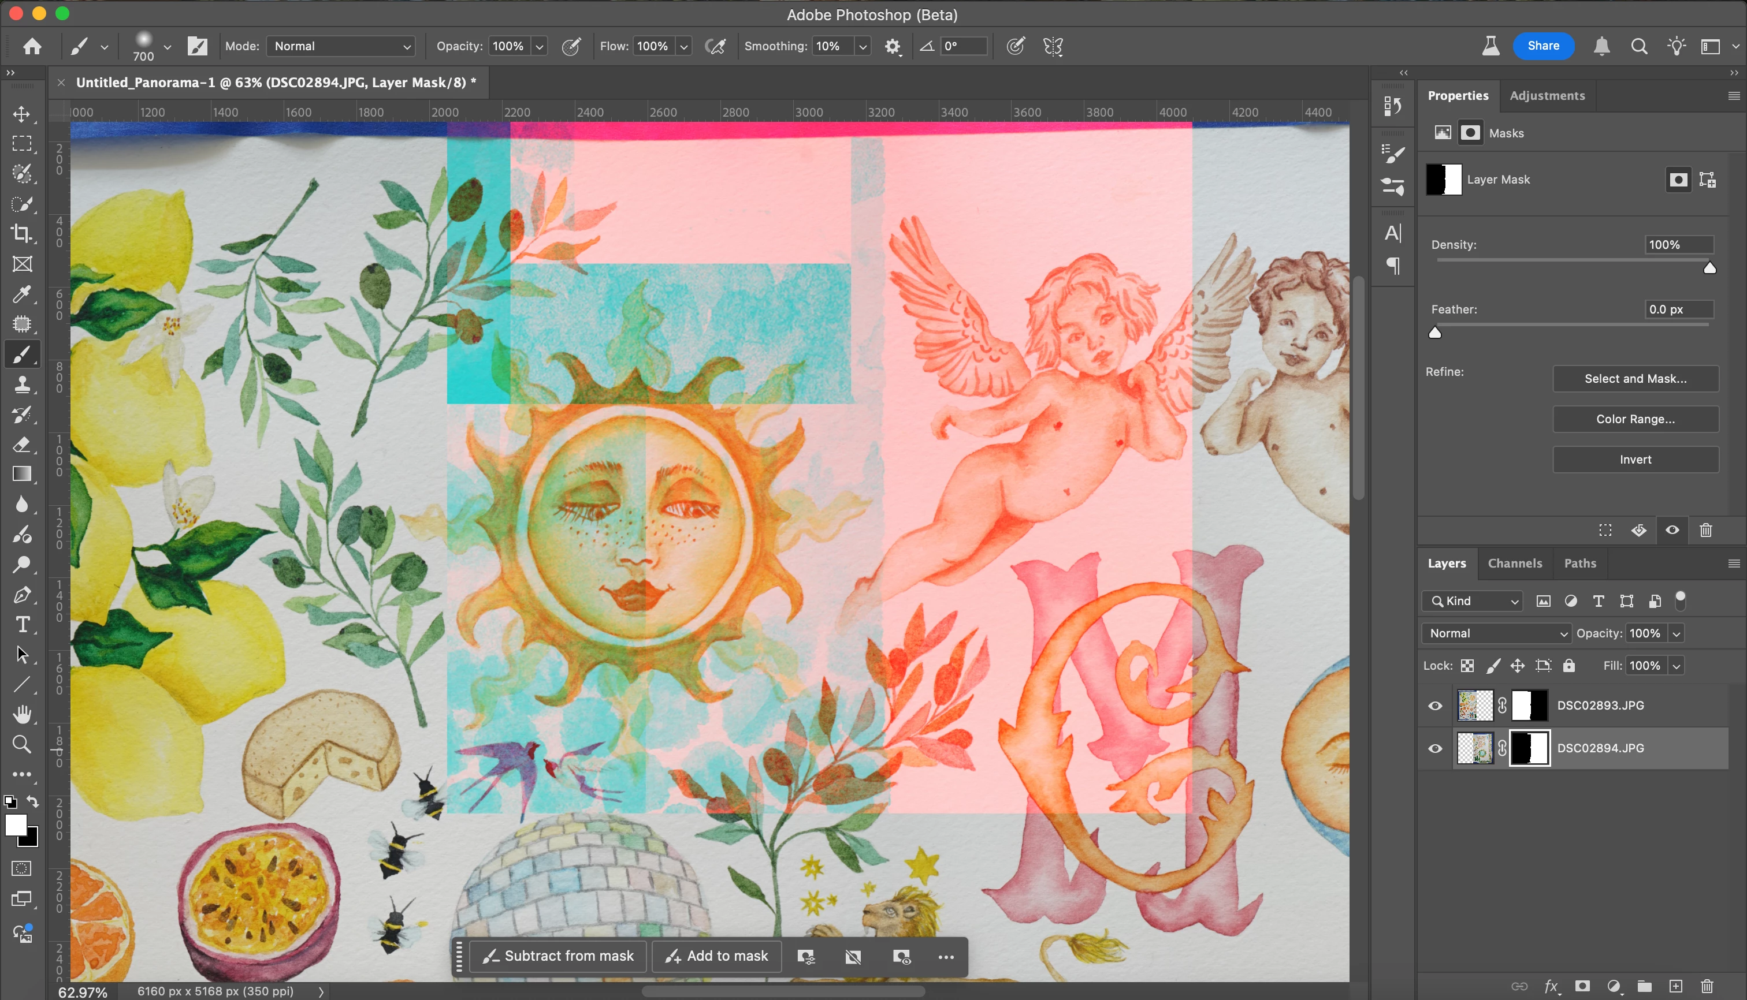Screen dimensions: 1747x1000
Task: Click the Density slider handle
Action: 1710,268
